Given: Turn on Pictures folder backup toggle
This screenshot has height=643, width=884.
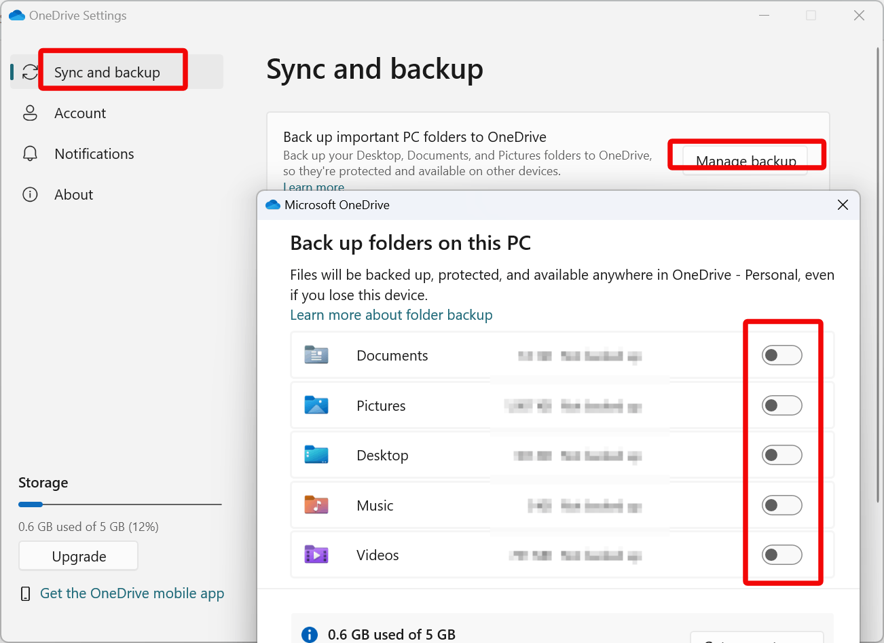Looking at the screenshot, I should [x=781, y=405].
